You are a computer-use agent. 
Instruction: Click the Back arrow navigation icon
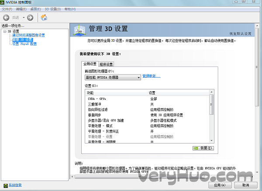tap(6, 17)
